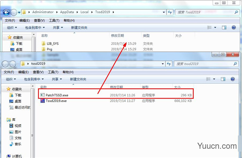Open 工具(T) menu in the front window
The image size is (242, 158).
pos(53,72)
